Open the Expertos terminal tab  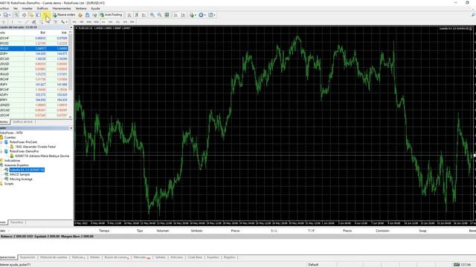pyautogui.click(x=213, y=257)
